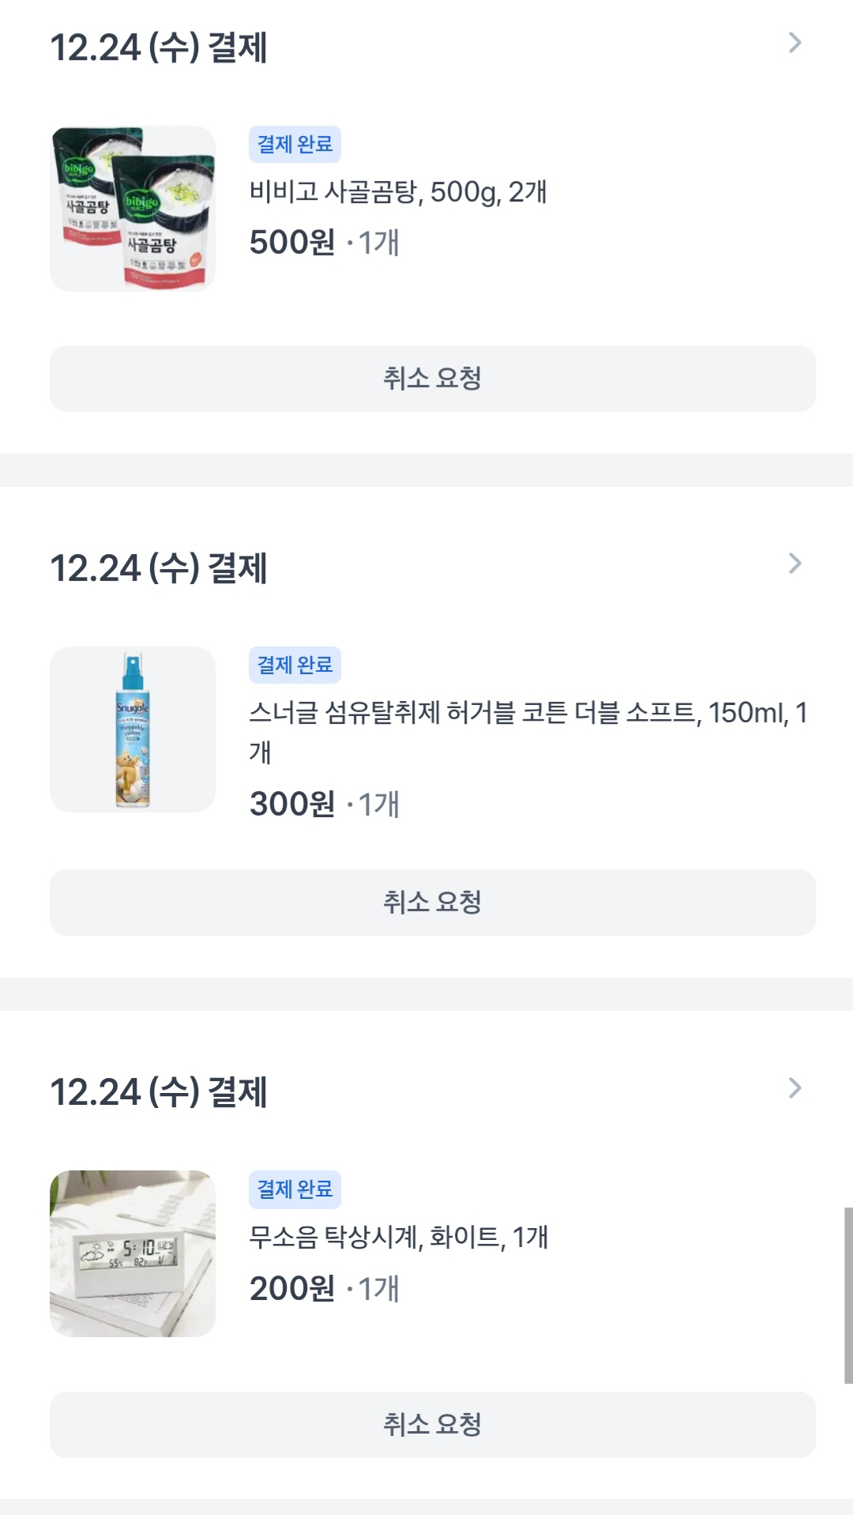853x1515 pixels.
Task: Open the silent desk clock order chevron
Action: (795, 1088)
